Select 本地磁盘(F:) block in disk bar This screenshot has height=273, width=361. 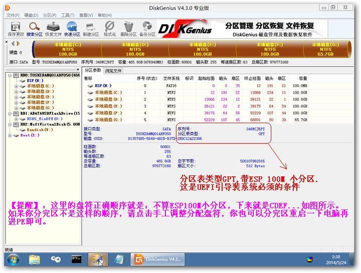tap(270, 49)
